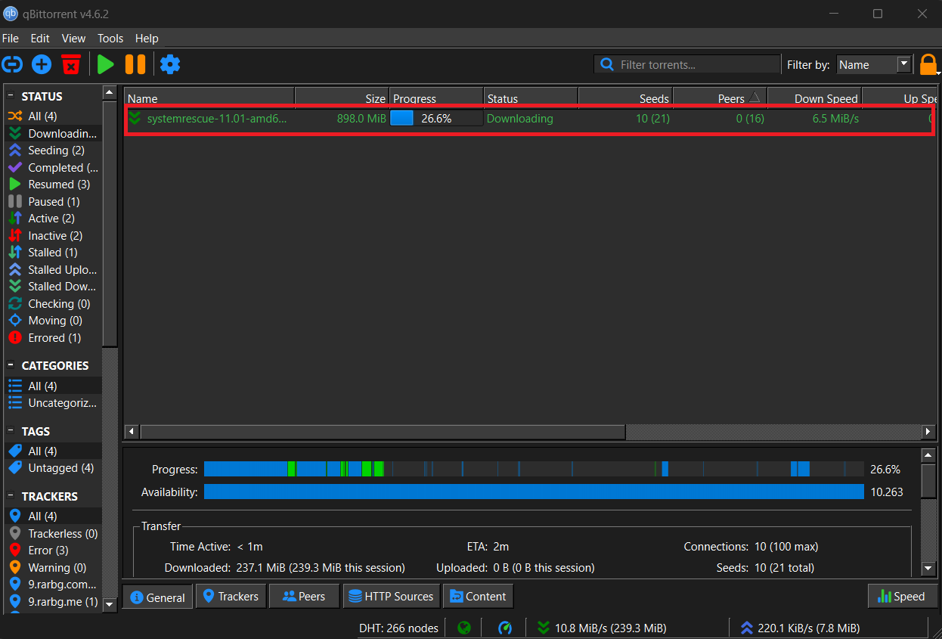The height and width of the screenshot is (639, 942).
Task: Filter by Inactive (2) status
Action: pos(53,235)
